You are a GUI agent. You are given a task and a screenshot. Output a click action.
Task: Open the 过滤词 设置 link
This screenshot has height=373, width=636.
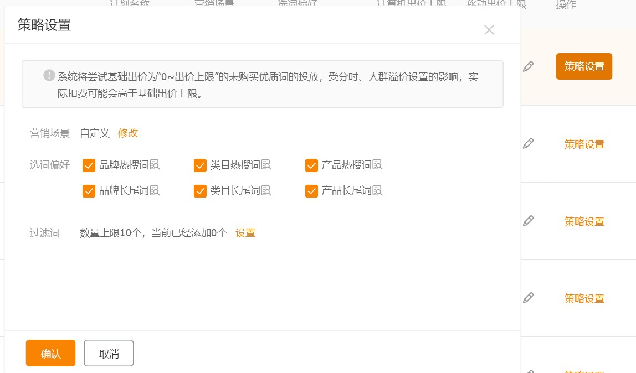point(245,233)
